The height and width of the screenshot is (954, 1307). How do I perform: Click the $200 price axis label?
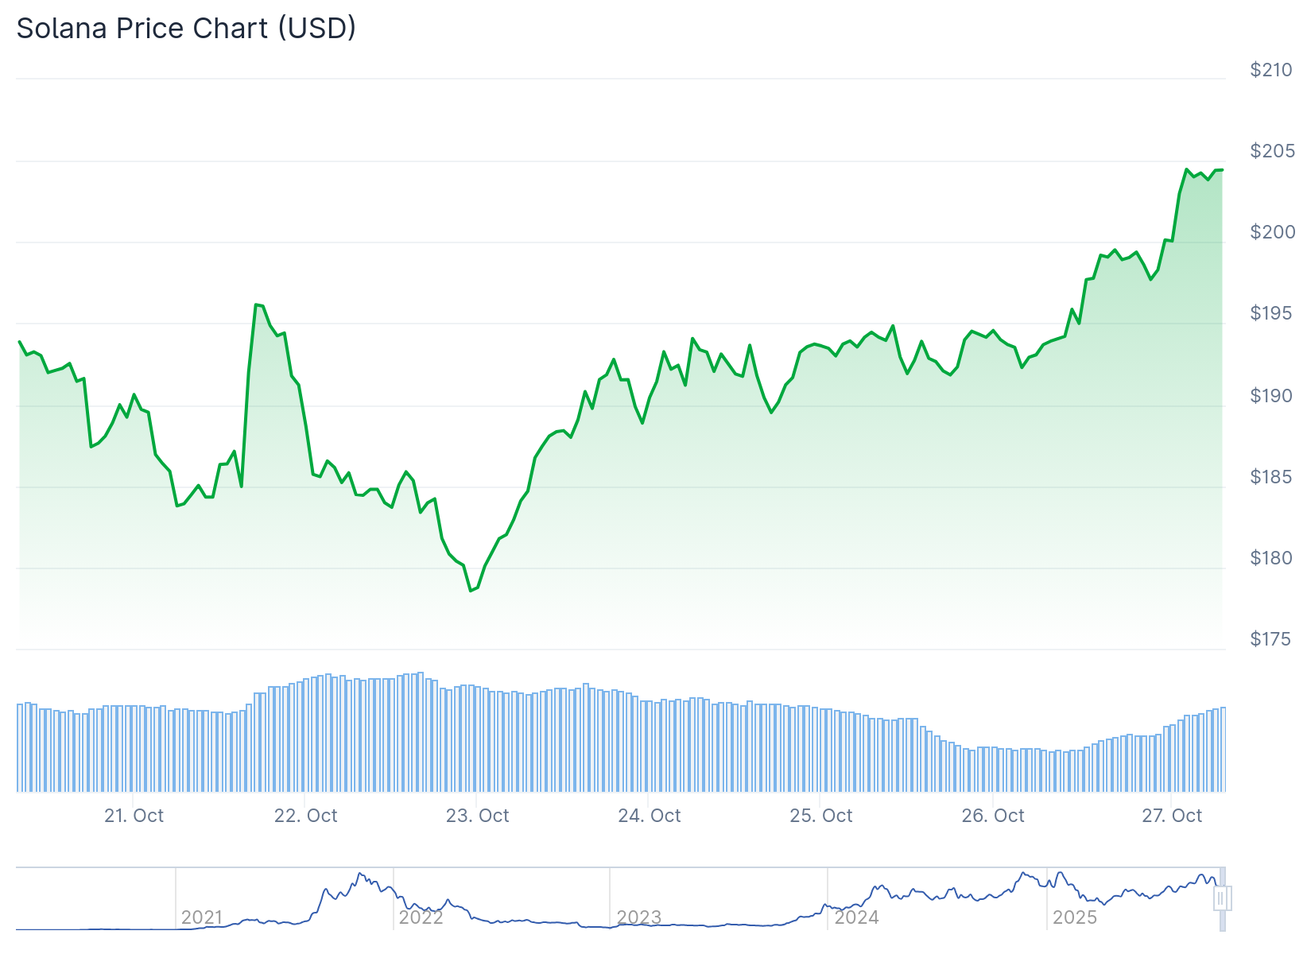(x=1272, y=232)
